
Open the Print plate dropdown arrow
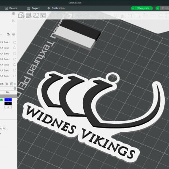(x=158, y=8)
